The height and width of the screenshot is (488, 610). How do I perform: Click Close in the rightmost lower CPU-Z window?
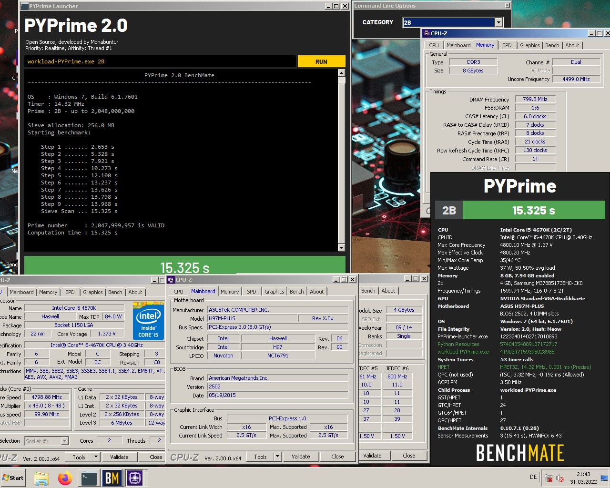point(409,456)
